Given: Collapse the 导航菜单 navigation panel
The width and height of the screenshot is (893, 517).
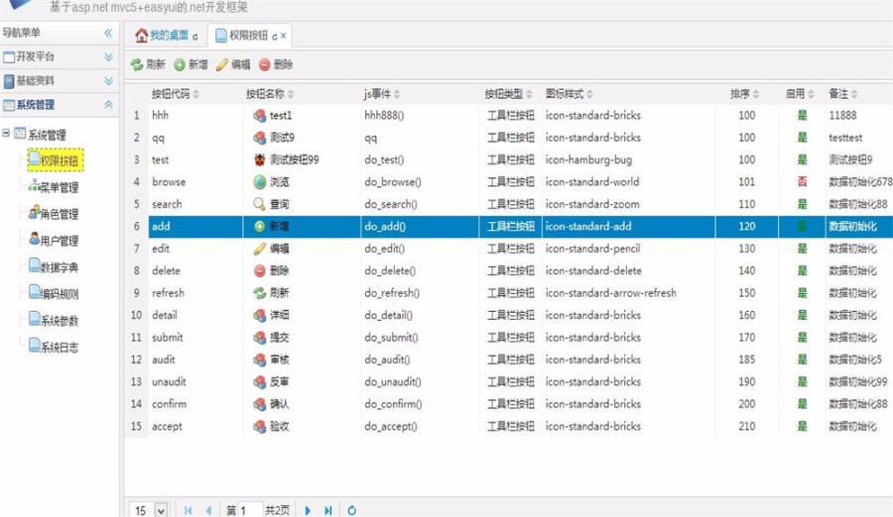Looking at the screenshot, I should click(108, 33).
